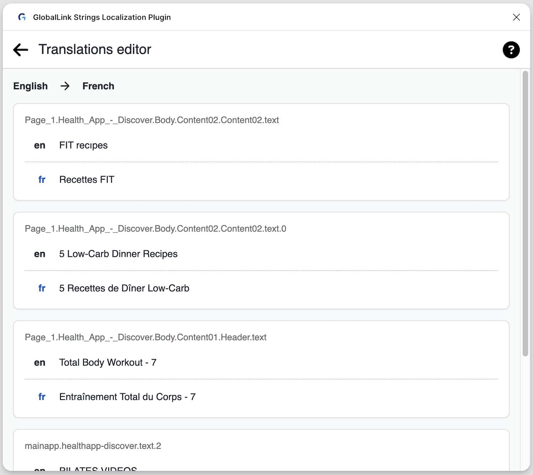Select the English source language label
The image size is (533, 475).
tap(30, 86)
